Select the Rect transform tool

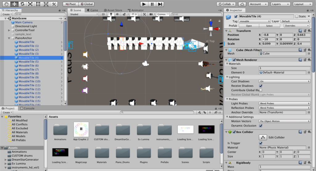[38, 4]
